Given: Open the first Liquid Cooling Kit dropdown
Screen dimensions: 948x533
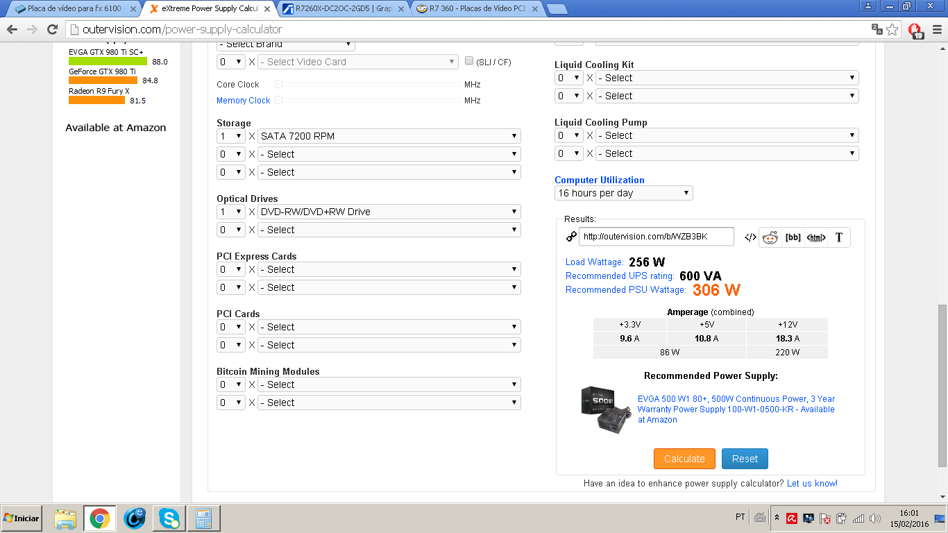Looking at the screenshot, I should pyautogui.click(x=727, y=78).
